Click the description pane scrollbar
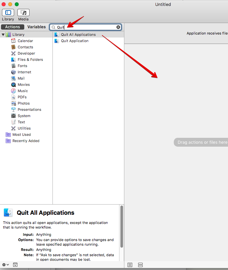Viewport: 228px width, 270px height. click(122, 227)
